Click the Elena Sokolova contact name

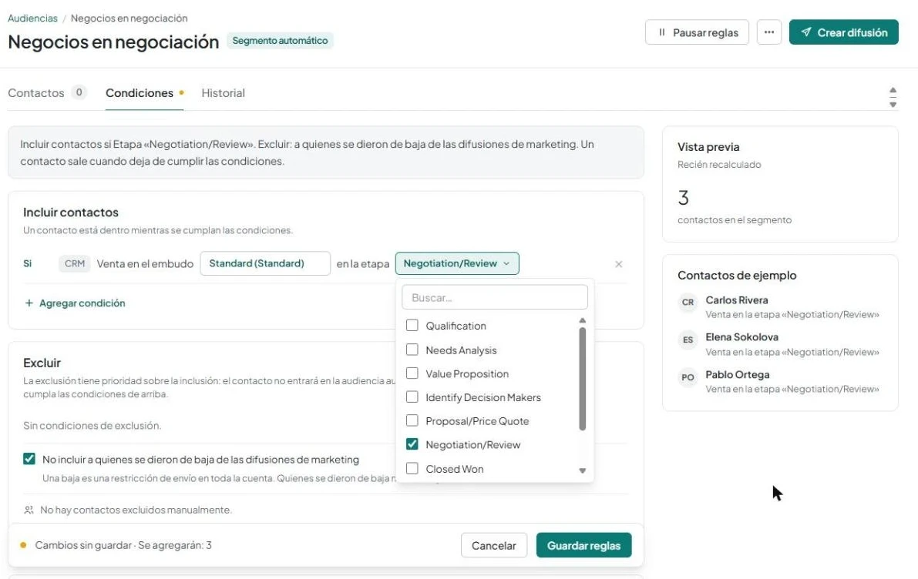(741, 337)
